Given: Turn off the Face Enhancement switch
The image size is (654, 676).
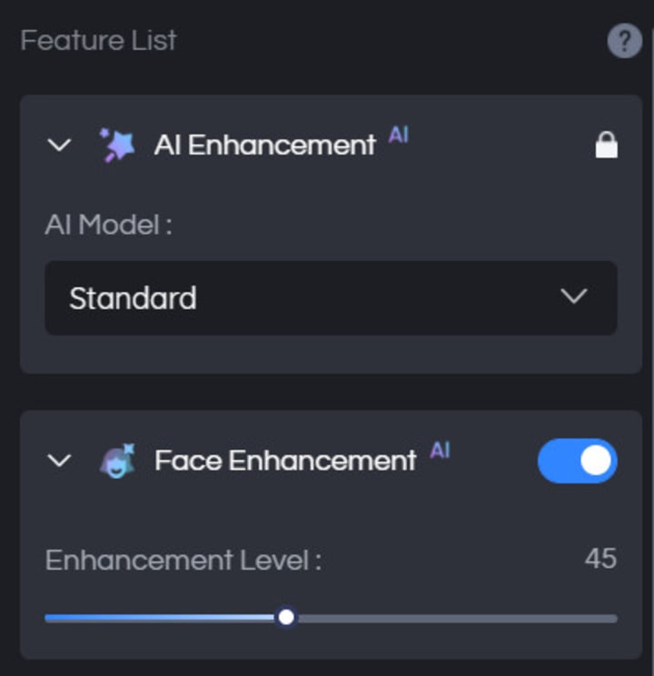Looking at the screenshot, I should pyautogui.click(x=578, y=461).
